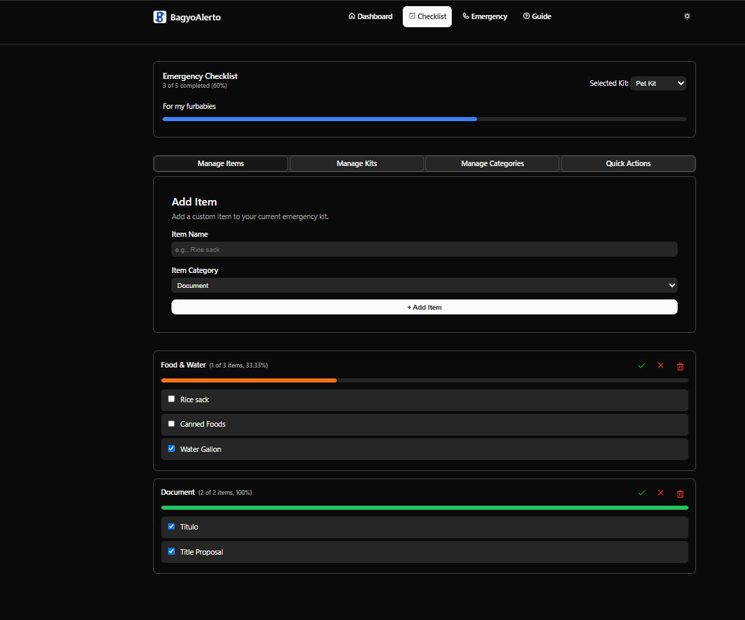The image size is (745, 620).
Task: Click the 'Title Proposal' item label
Action: 201,552
